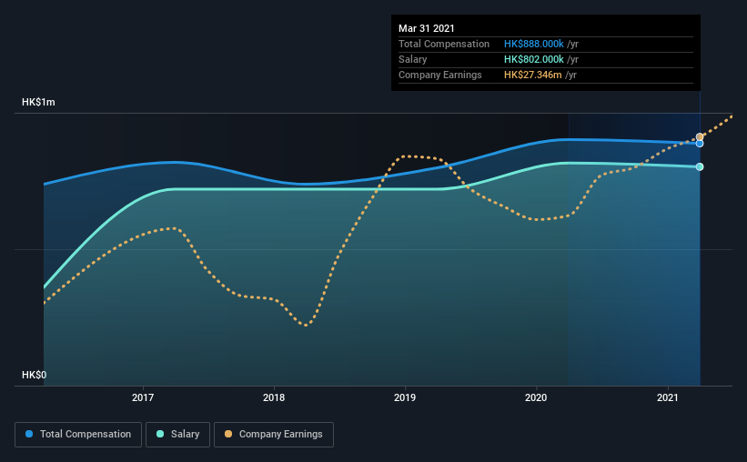Viewport: 747px width, 462px height.
Task: Click the blue Total Compensation data point marker
Action: point(700,144)
